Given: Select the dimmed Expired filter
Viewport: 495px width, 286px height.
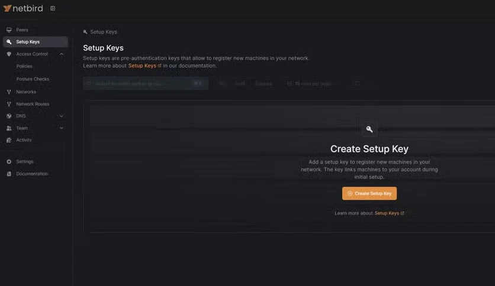Looking at the screenshot, I should pos(263,83).
